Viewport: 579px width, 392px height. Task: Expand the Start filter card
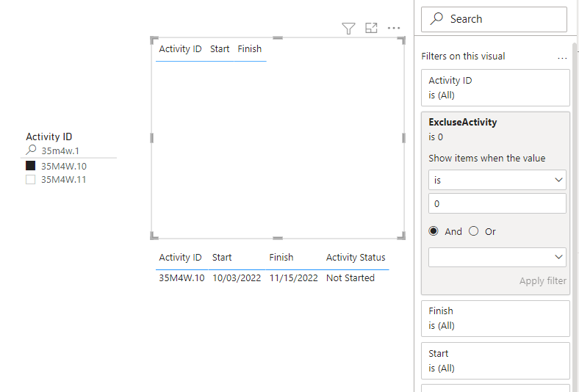click(495, 360)
